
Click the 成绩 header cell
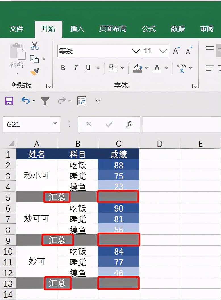click(118, 154)
